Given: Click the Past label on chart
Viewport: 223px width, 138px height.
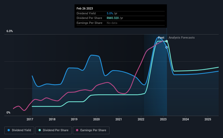Looking at the screenshot, I should [161, 37].
